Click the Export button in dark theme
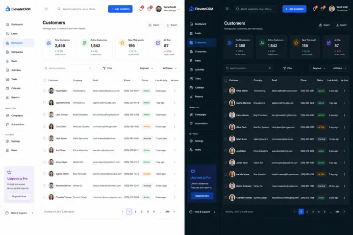Viewport: 353px width, 235px height. click(341, 25)
